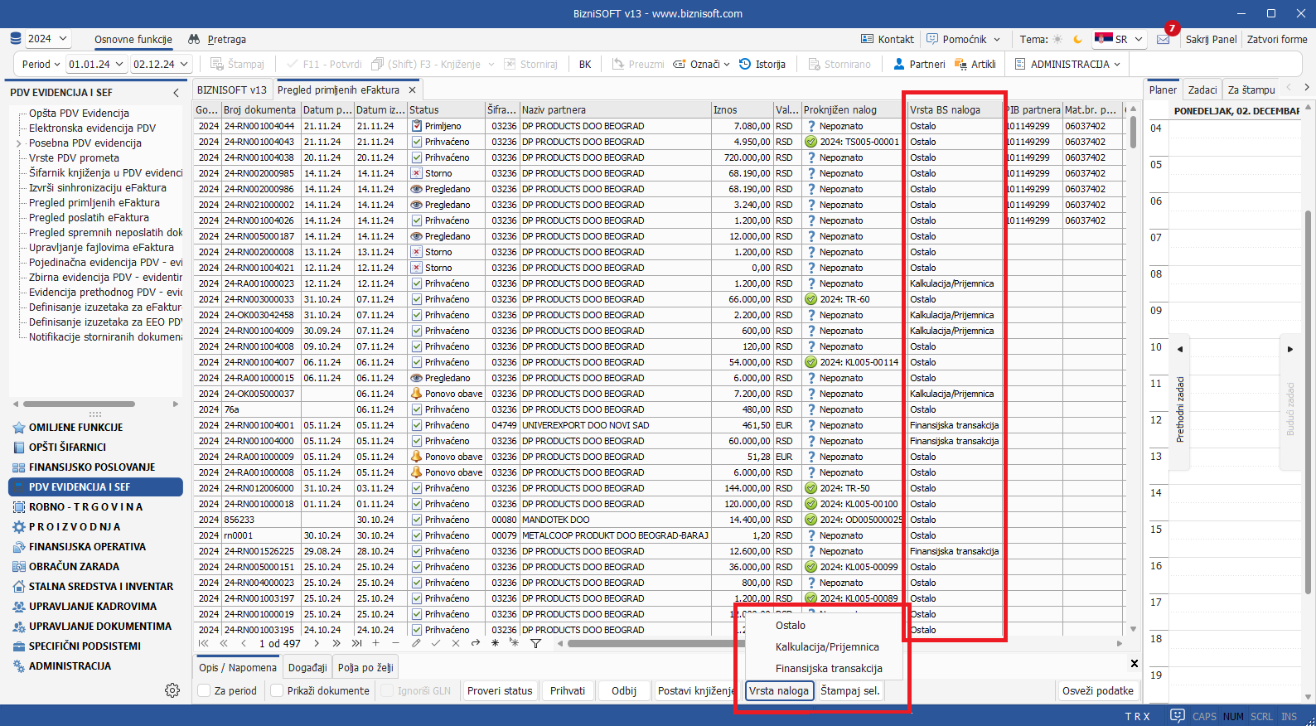Enable the Za period checkbox
This screenshot has width=1316, height=726.
click(205, 690)
